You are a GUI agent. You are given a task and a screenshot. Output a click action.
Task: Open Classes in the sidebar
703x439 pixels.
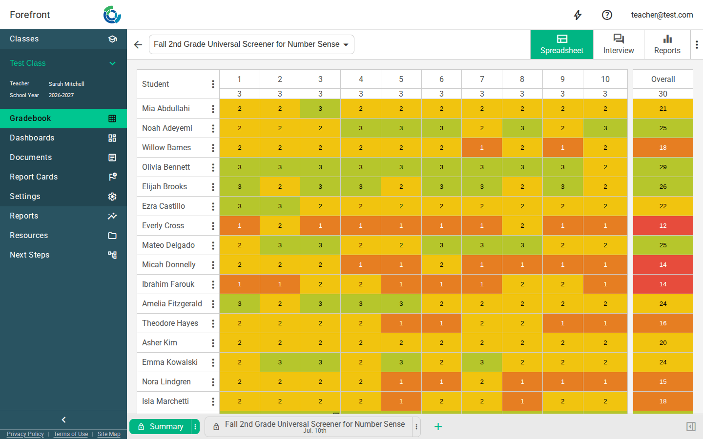[x=63, y=39]
